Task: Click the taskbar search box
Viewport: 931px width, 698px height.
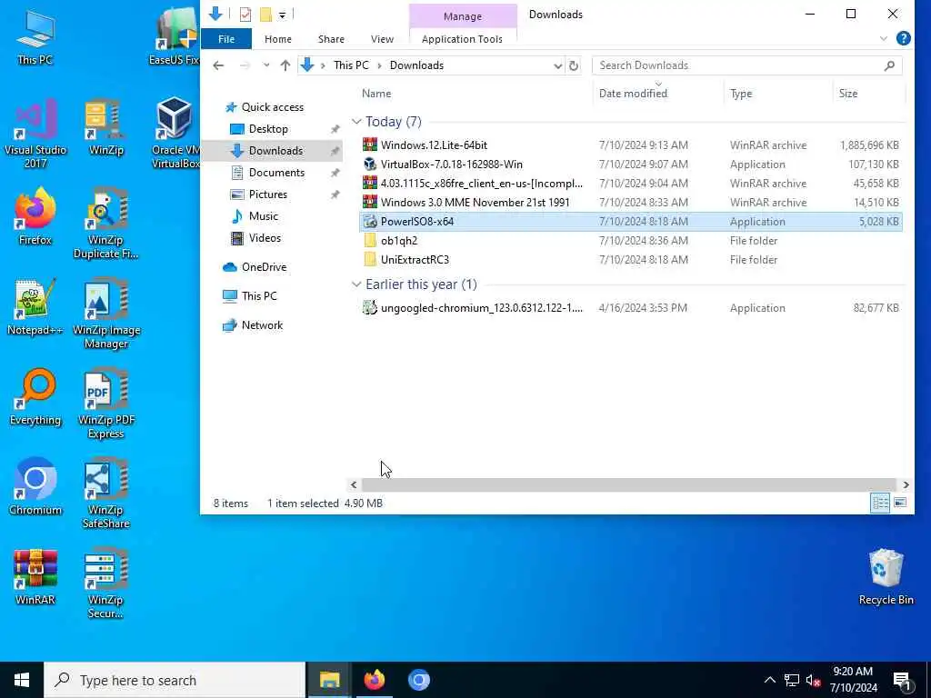Action: (175, 680)
